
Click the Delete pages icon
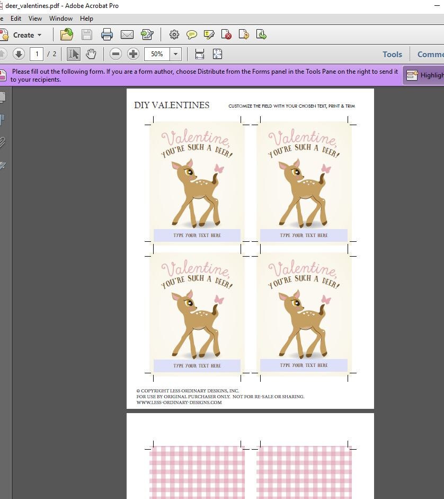pos(226,34)
